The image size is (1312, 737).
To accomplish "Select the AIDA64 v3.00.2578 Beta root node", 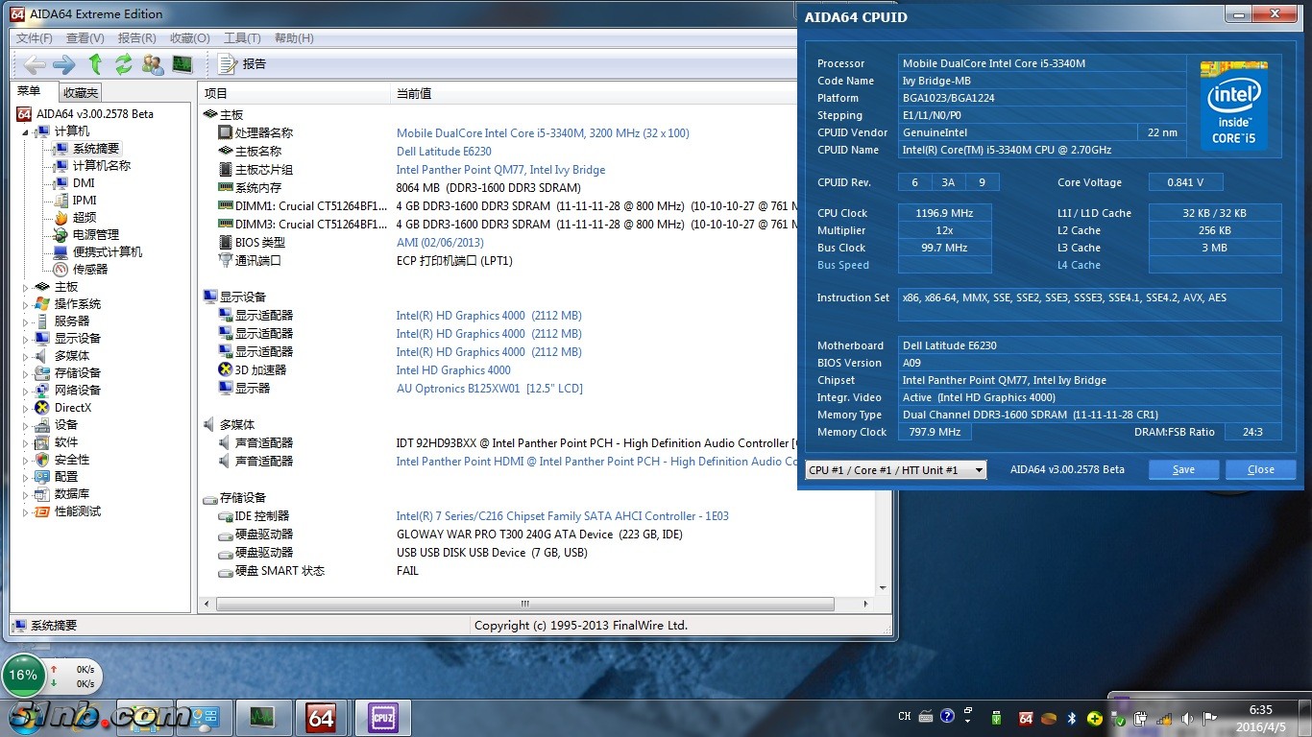I will pos(95,114).
